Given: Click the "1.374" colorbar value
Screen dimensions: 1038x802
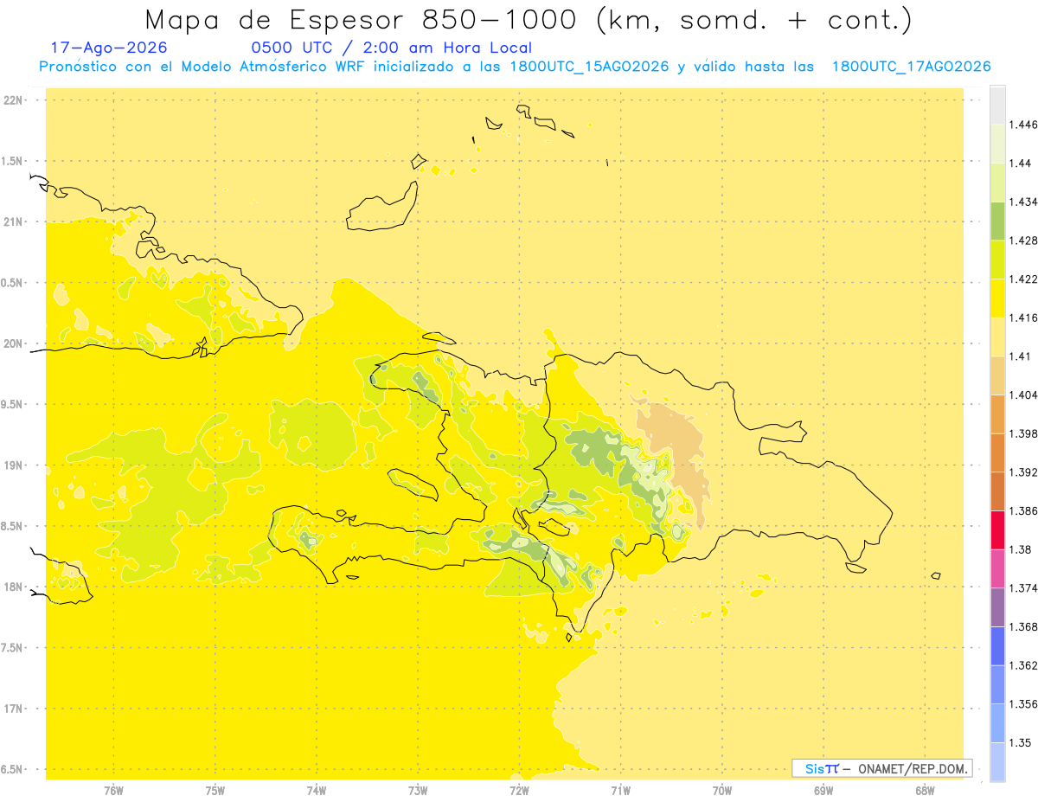Looking at the screenshot, I should coord(1024,588).
